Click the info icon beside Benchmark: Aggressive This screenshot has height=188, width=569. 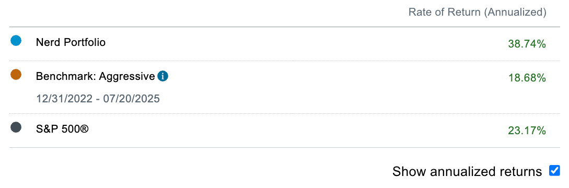pyautogui.click(x=163, y=77)
